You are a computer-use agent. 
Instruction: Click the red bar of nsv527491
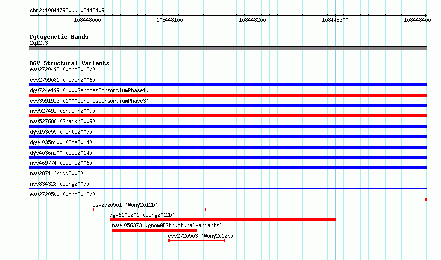[x=228, y=116]
